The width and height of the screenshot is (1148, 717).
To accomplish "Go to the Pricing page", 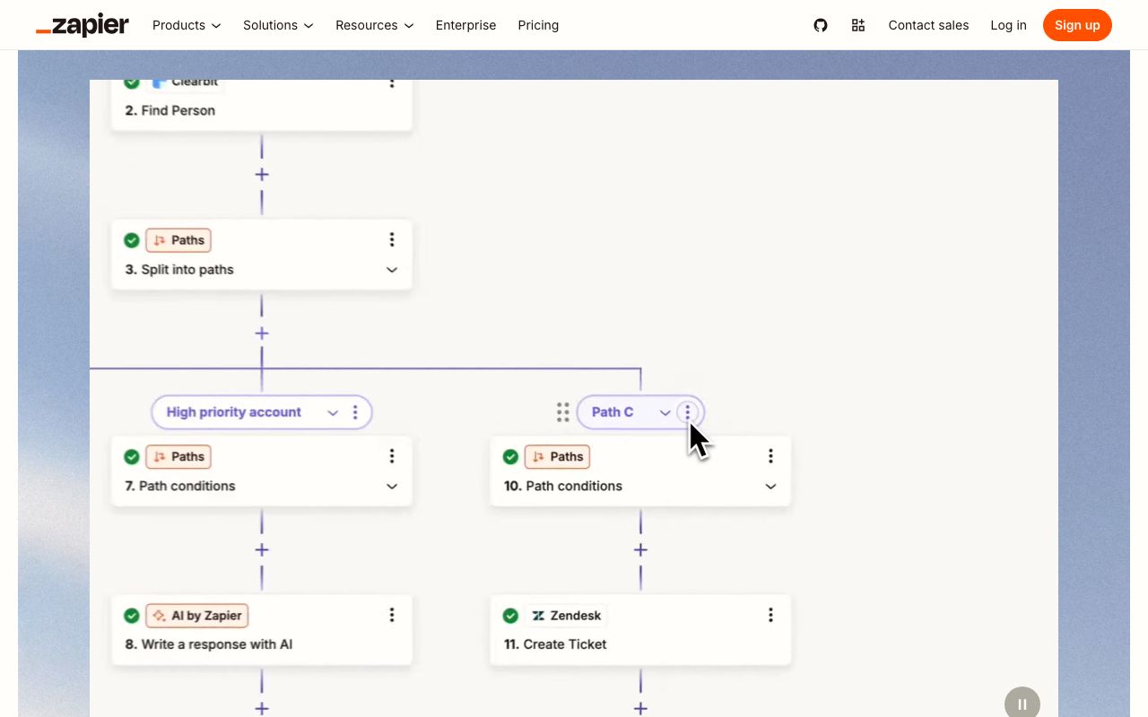I will coord(538,25).
